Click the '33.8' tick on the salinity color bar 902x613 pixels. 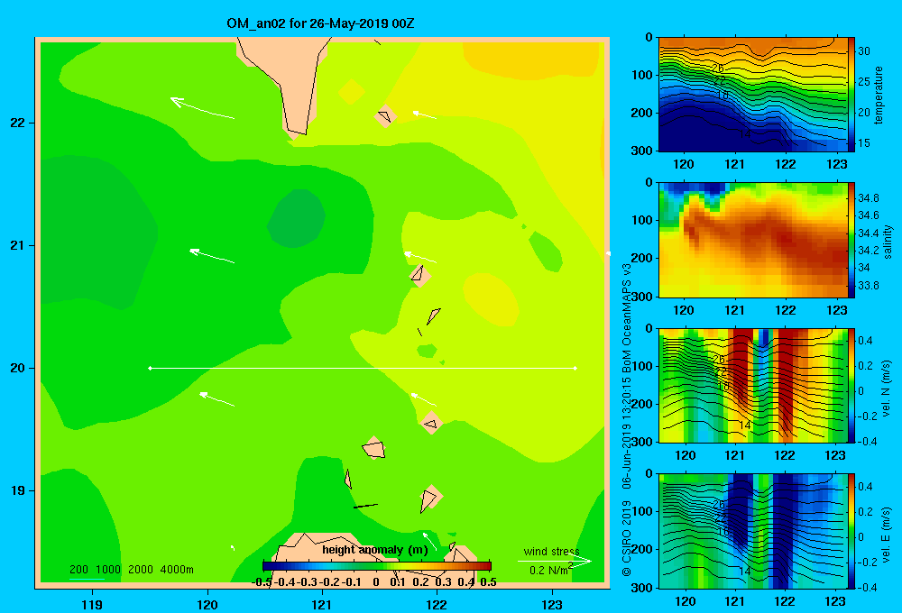[868, 285]
